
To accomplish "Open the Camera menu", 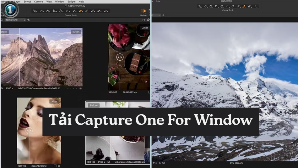I will (38, 2).
